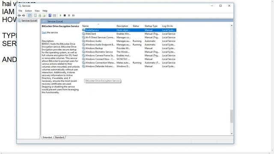Open Properties via the toolbar icon

pos(35,15)
